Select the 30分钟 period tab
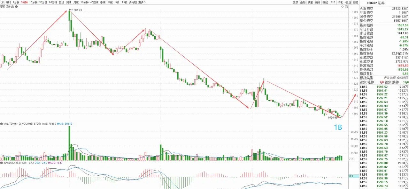The height and width of the screenshot is (189, 409). pyautogui.click(x=43, y=2)
